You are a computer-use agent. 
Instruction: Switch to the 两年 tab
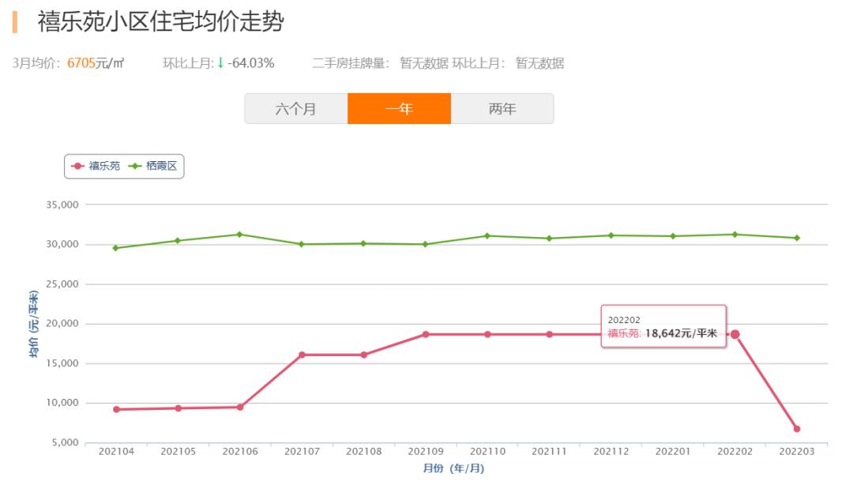[502, 110]
